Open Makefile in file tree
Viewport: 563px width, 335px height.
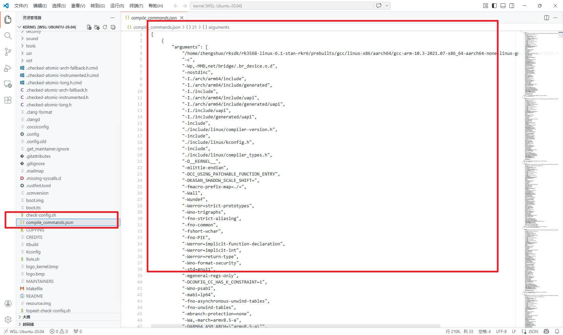click(x=68, y=289)
